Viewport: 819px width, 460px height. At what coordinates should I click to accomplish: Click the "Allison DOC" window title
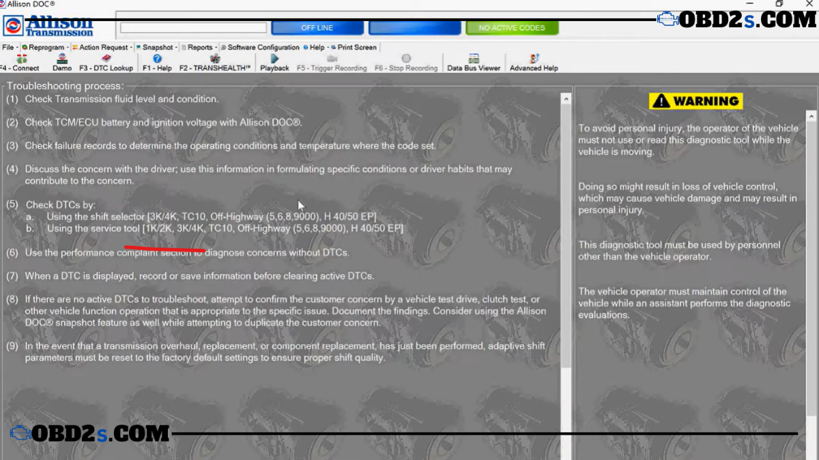point(31,4)
